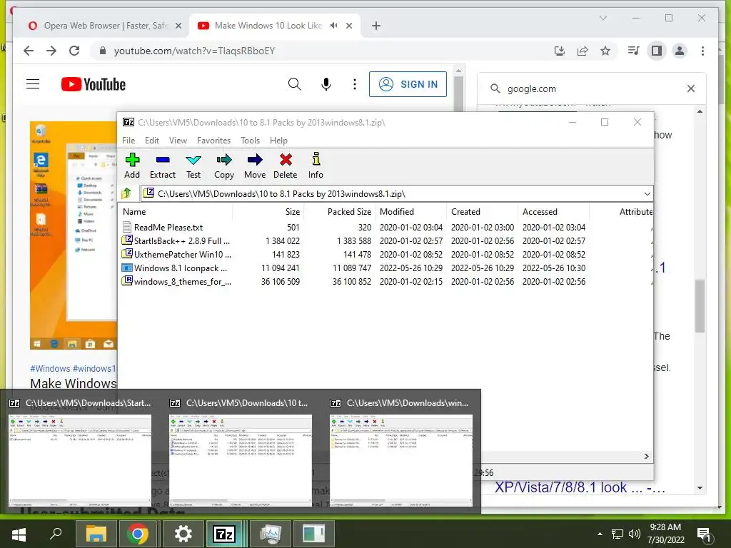Click the YouTube voice search microphone
Image resolution: width=731 pixels, height=548 pixels.
click(x=326, y=84)
